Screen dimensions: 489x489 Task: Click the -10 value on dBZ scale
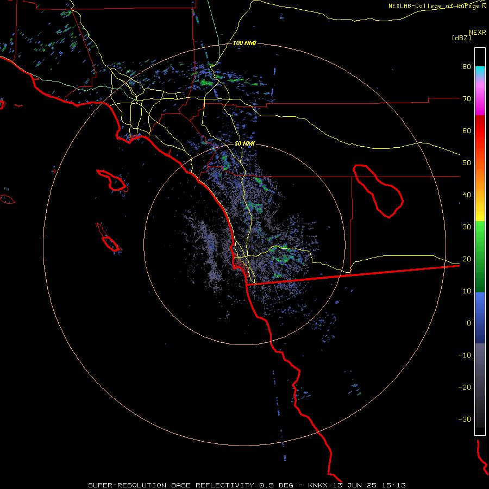(x=465, y=355)
